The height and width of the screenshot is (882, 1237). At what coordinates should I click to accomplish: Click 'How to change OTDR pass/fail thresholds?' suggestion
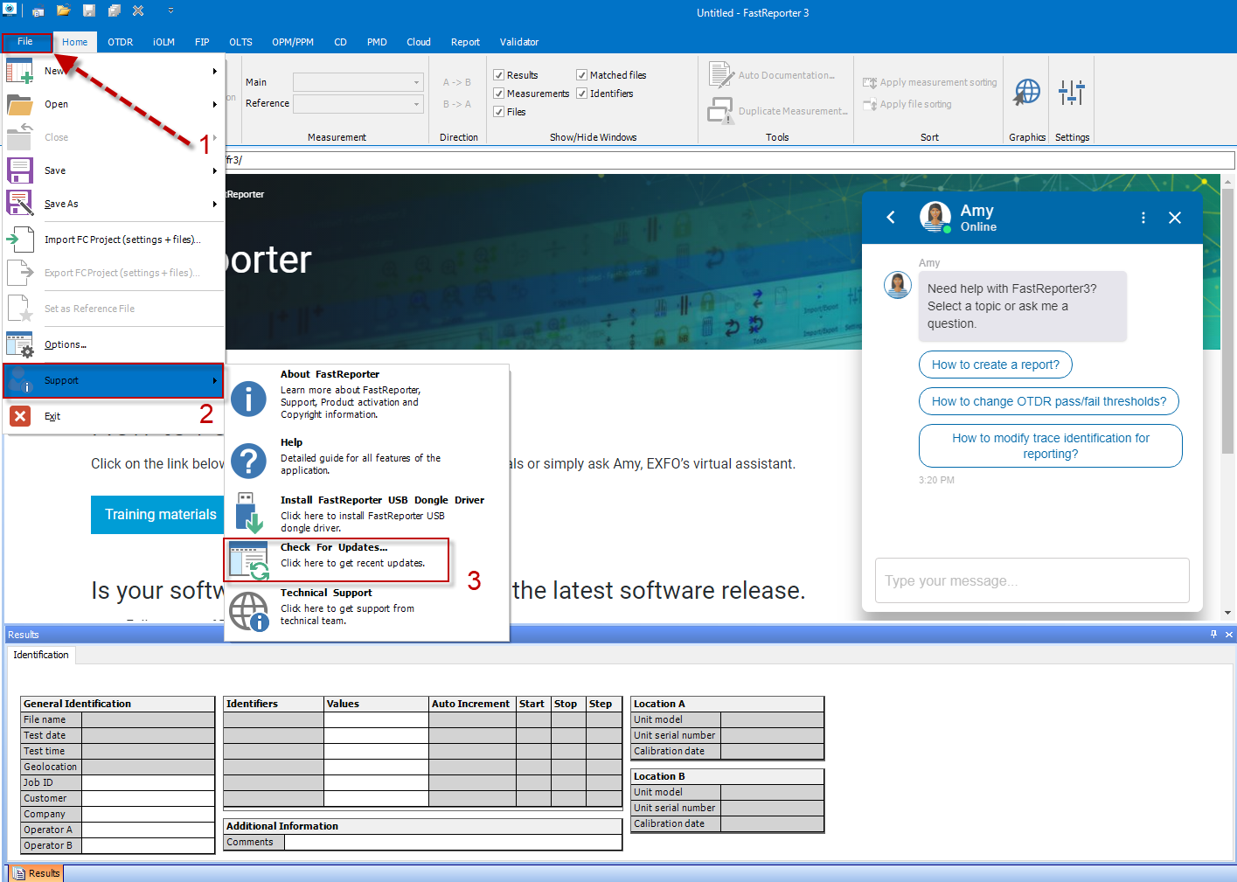pyautogui.click(x=1049, y=401)
